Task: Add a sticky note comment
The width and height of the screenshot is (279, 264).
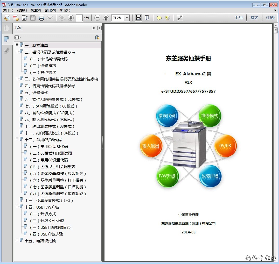Action: (x=159, y=18)
